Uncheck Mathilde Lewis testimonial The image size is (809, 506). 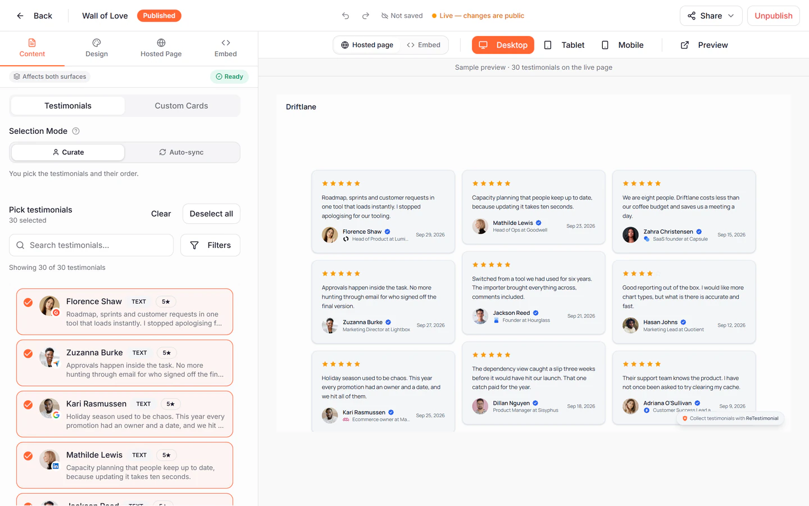(28, 456)
